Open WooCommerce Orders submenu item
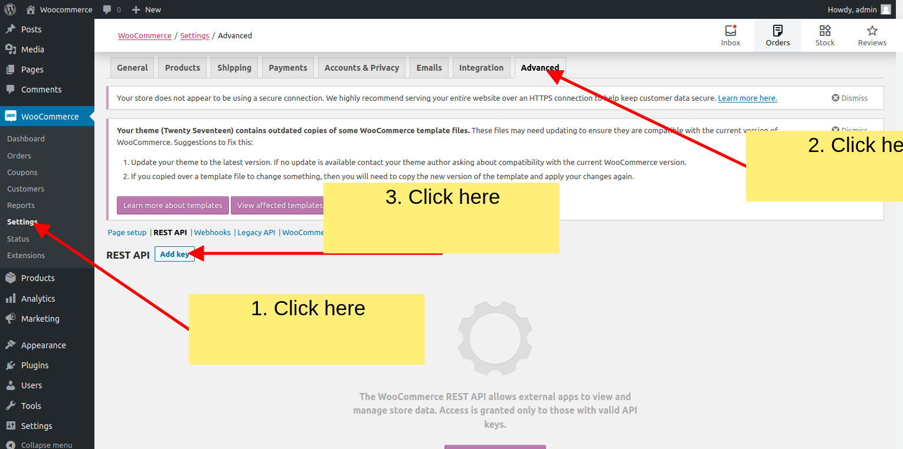903x449 pixels. pyautogui.click(x=19, y=156)
